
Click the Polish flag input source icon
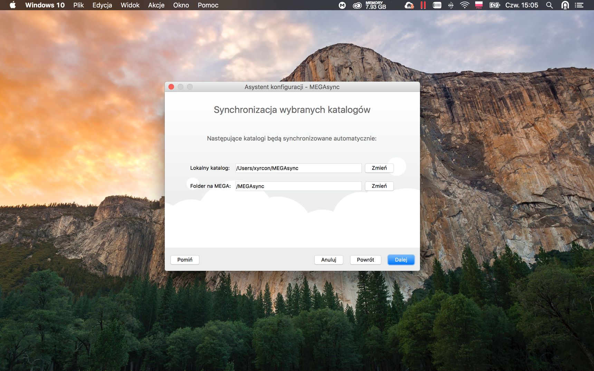(x=479, y=5)
